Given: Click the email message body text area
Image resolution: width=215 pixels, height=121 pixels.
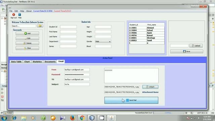Looking at the screenshot, I should (x=131, y=76).
